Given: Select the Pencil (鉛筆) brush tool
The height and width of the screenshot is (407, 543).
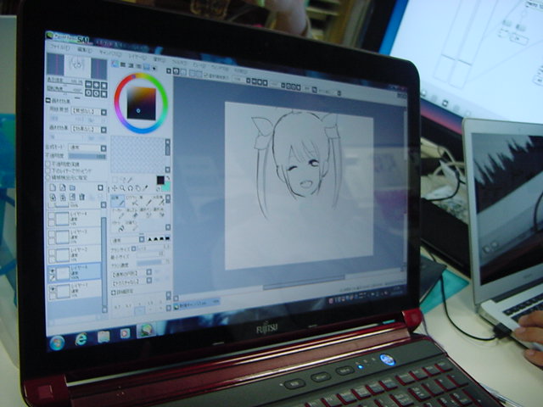Looking at the screenshot, I should coord(118,201).
